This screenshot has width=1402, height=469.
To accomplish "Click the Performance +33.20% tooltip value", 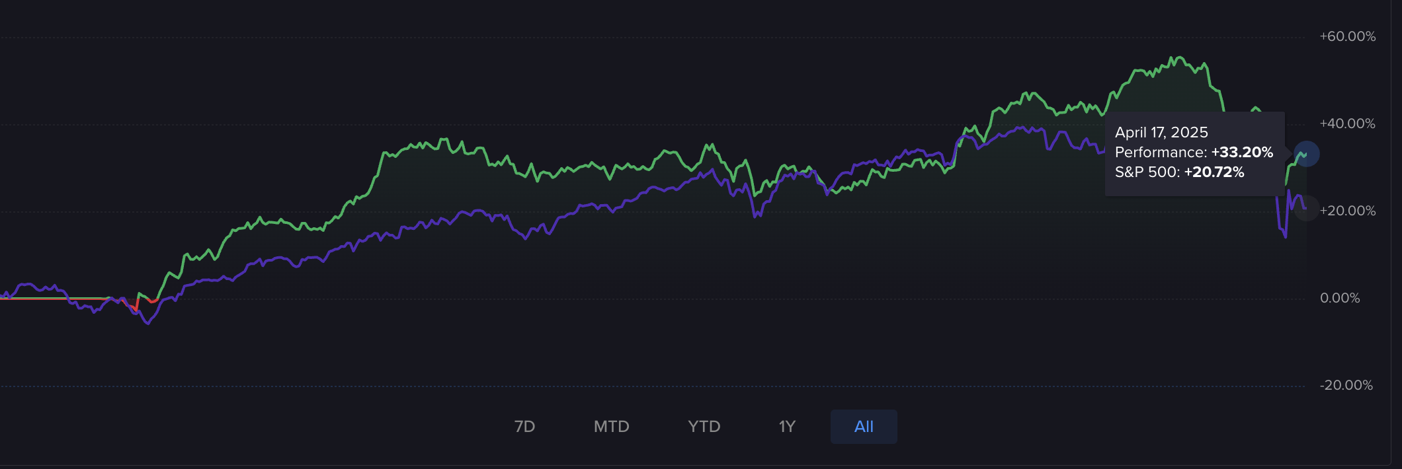I will pyautogui.click(x=1241, y=153).
